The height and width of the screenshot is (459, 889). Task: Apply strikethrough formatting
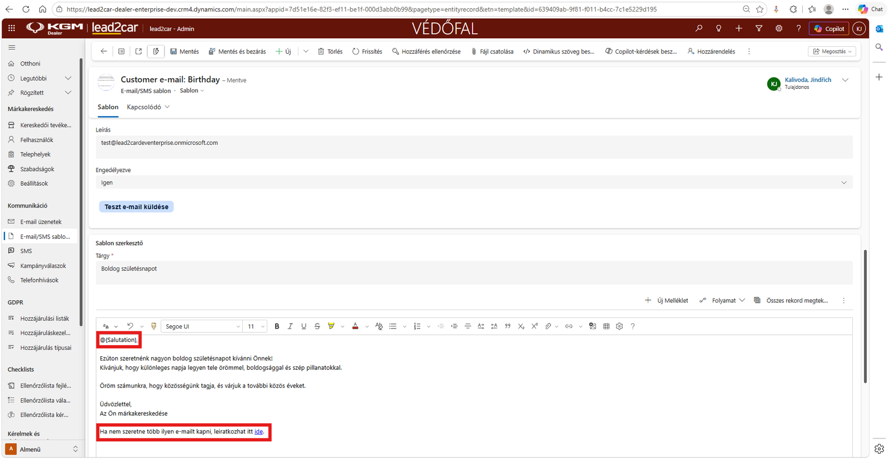pyautogui.click(x=317, y=326)
